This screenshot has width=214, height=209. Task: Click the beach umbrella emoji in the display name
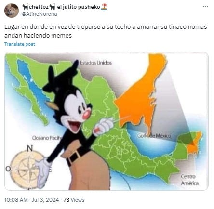[x=104, y=7]
